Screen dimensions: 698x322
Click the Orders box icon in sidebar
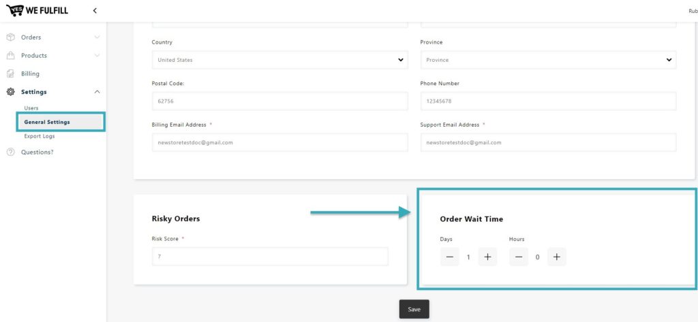pos(10,37)
